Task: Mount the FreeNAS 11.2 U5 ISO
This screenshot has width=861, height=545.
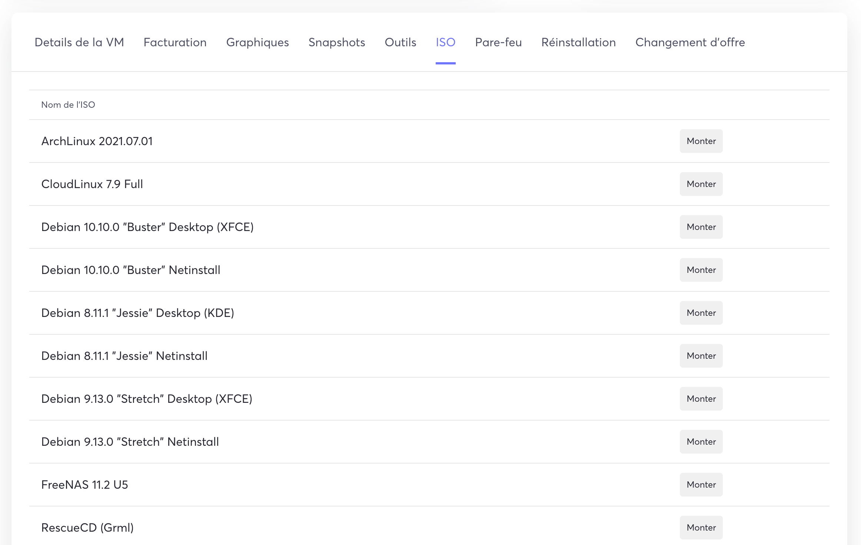Action: [701, 485]
